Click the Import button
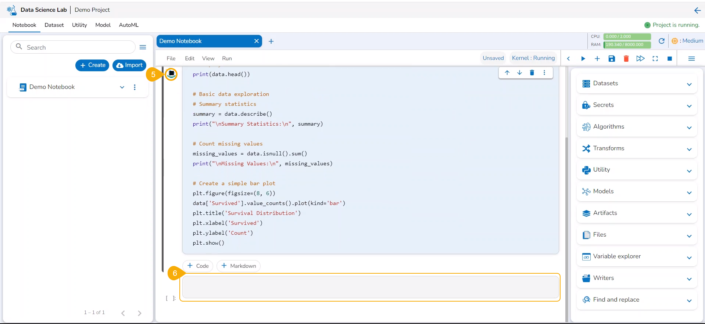 (x=129, y=65)
